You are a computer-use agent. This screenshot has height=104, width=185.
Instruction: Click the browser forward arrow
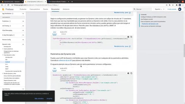[5, 5]
